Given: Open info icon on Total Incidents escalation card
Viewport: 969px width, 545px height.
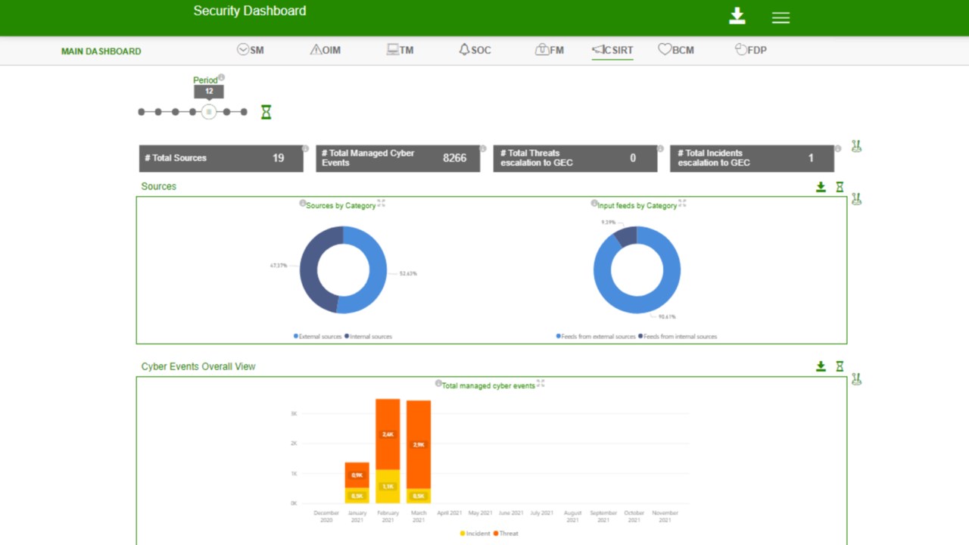Looking at the screenshot, I should (838, 148).
